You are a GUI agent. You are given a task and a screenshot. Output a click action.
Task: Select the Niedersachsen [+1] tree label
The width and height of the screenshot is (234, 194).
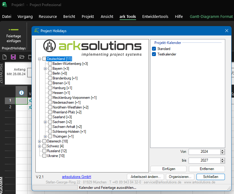[67, 102]
